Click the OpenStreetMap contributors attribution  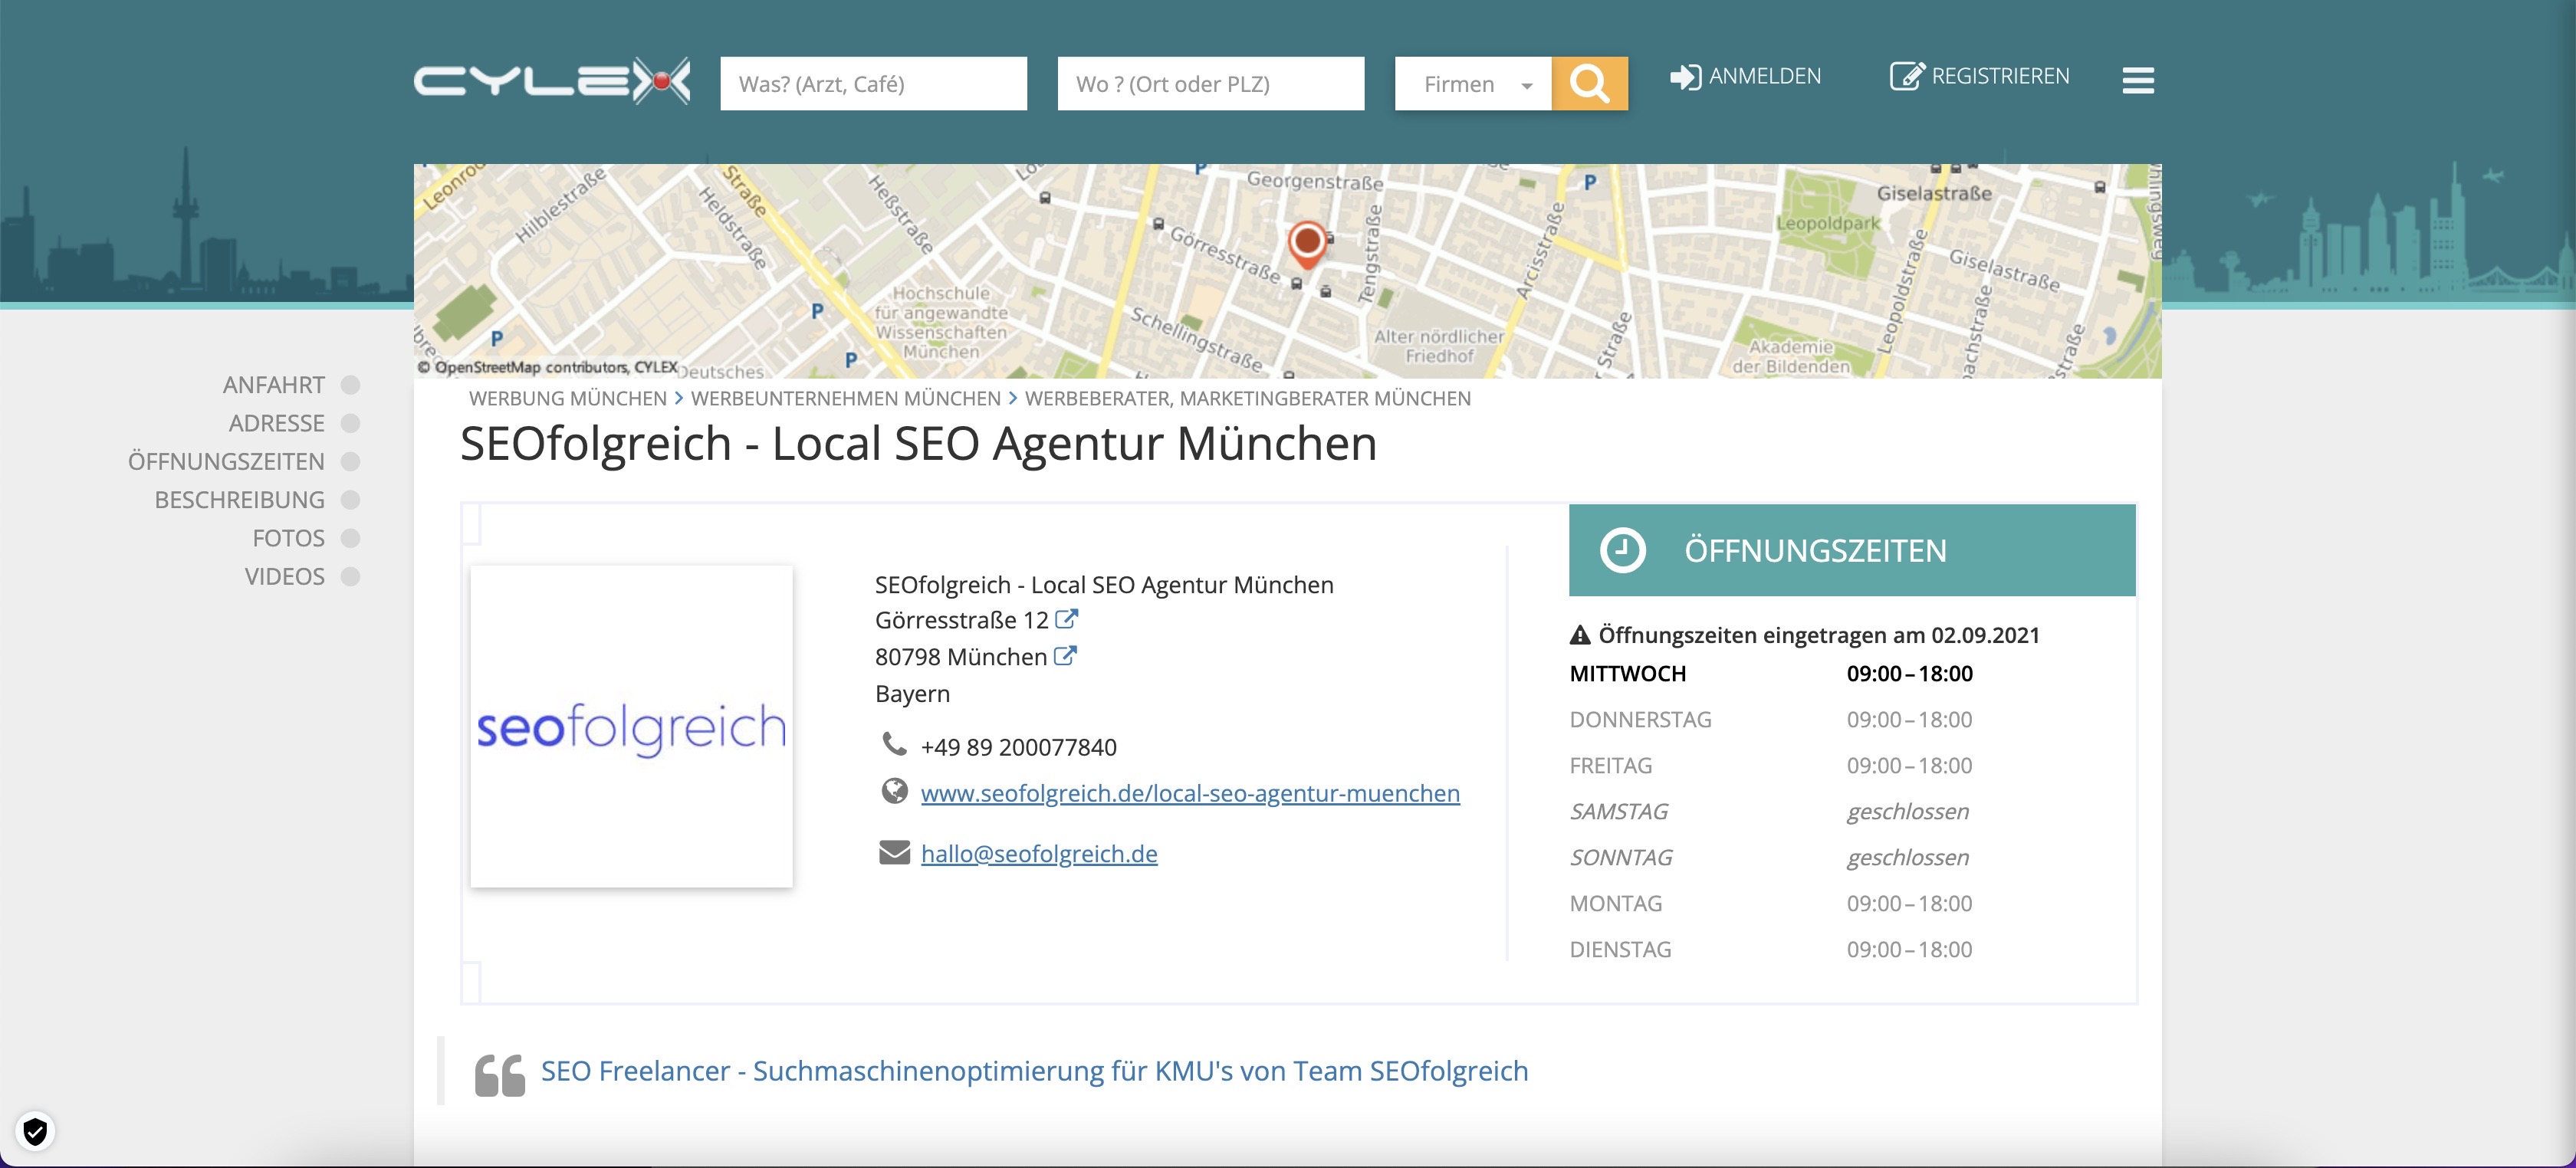pyautogui.click(x=547, y=367)
